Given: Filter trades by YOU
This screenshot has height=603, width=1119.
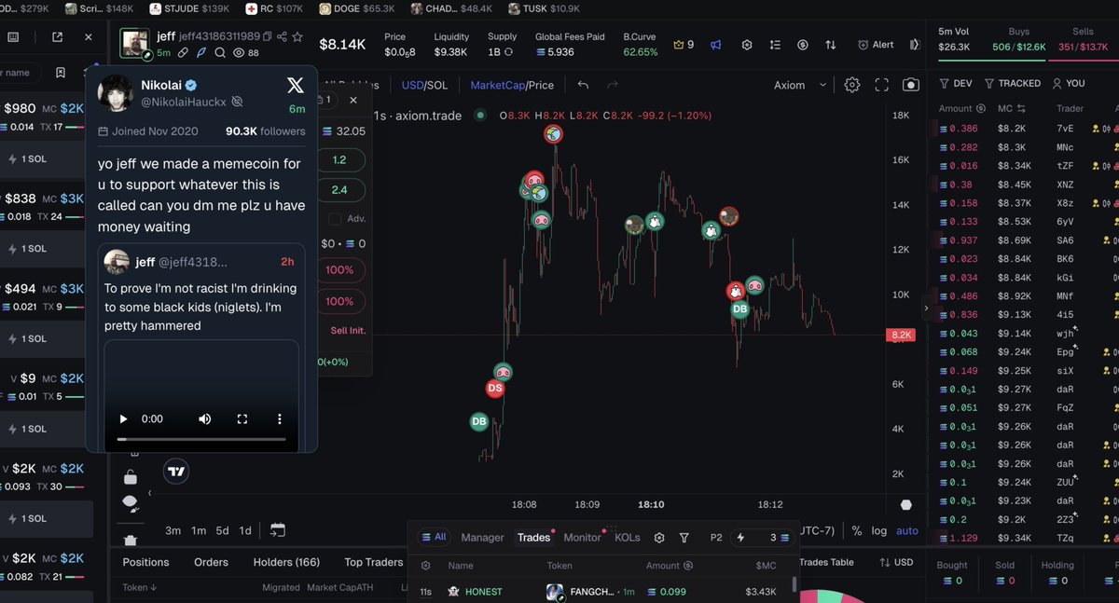Looking at the screenshot, I should 1069,83.
